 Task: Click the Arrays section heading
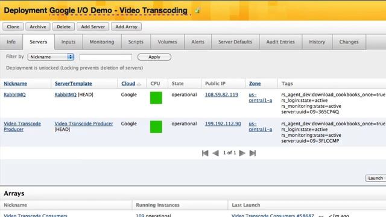click(14, 193)
